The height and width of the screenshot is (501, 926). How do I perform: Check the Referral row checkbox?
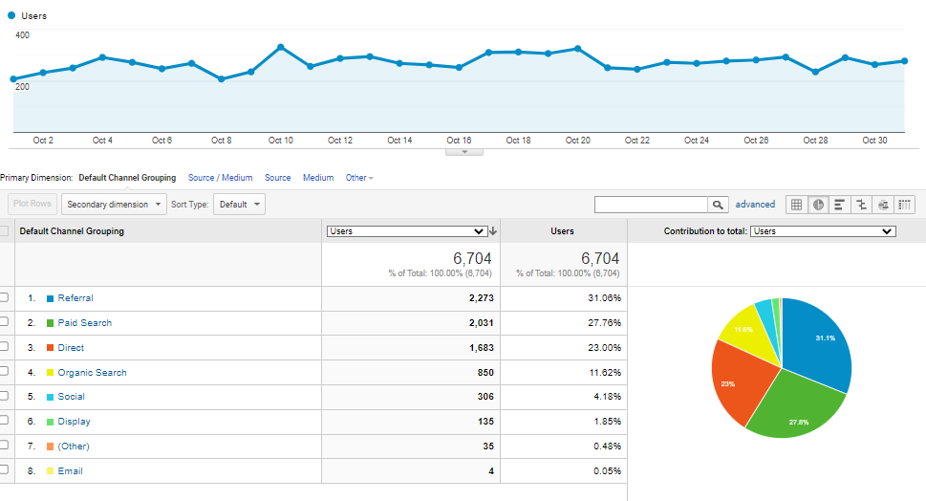coord(4,298)
